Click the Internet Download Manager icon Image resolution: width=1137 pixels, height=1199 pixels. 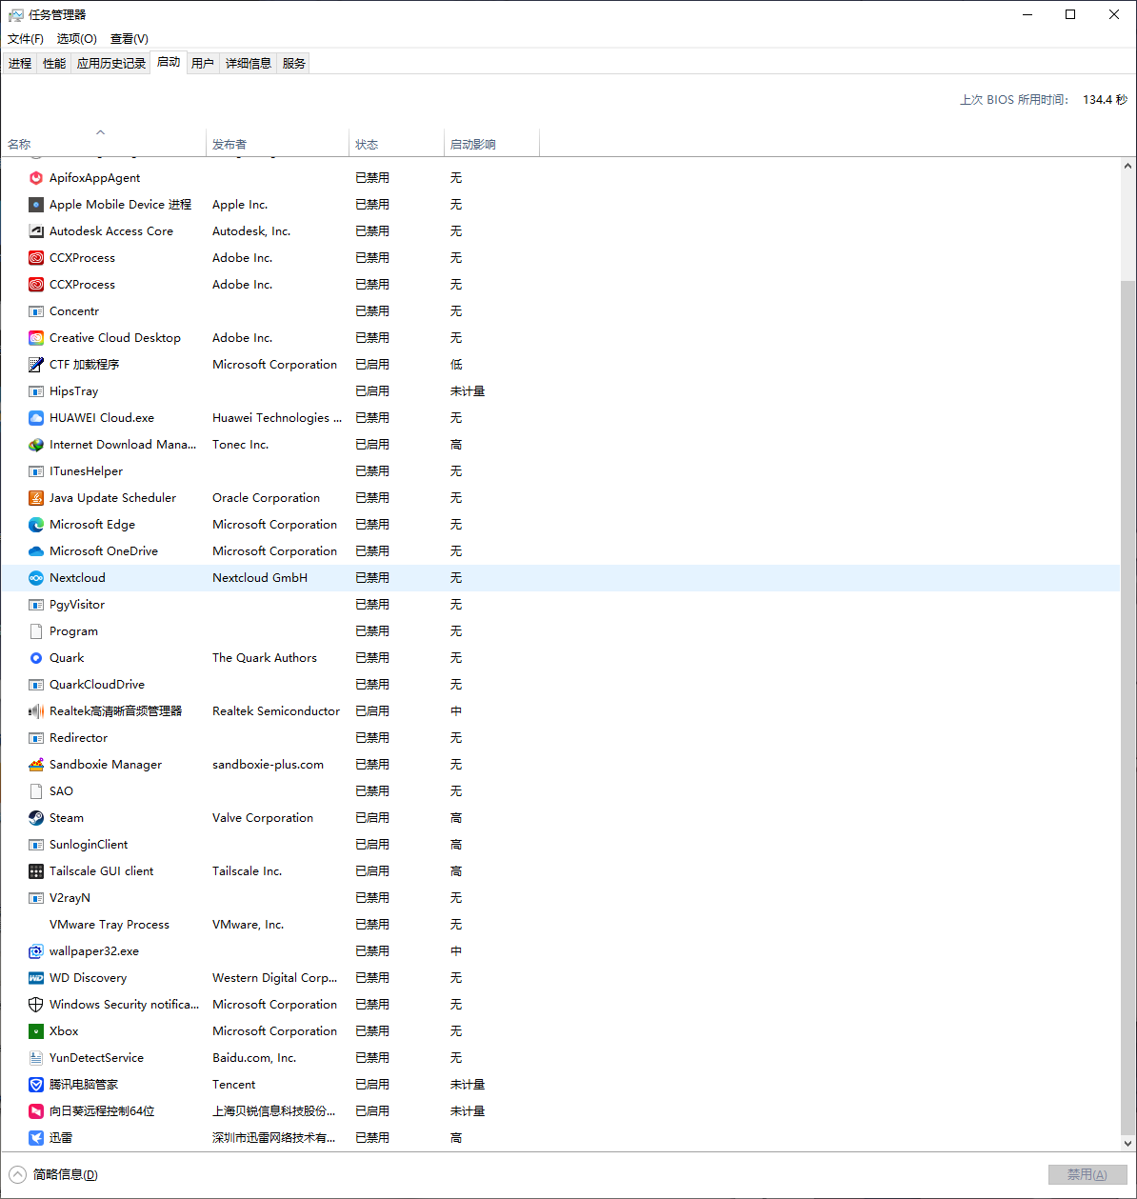point(36,445)
